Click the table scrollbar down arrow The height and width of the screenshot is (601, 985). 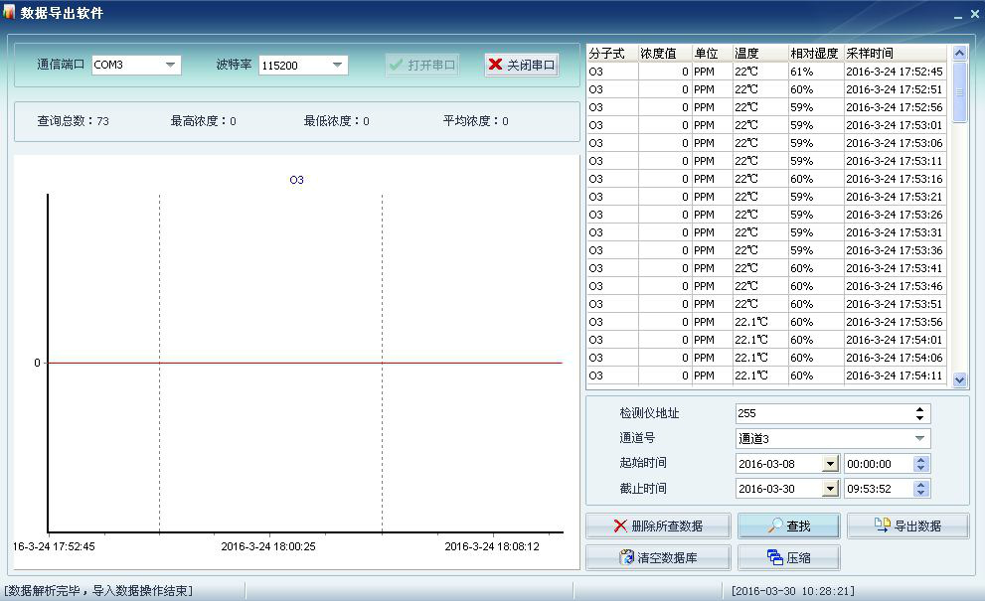pos(959,379)
